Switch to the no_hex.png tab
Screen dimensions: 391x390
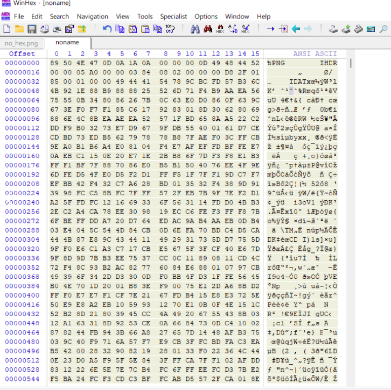(x=21, y=43)
